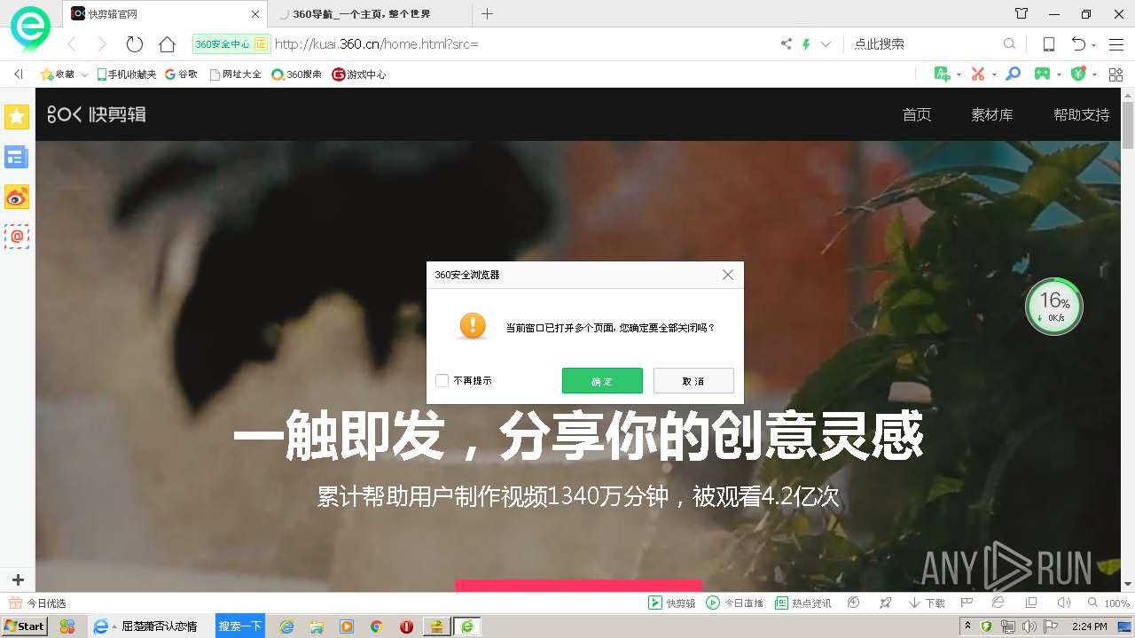
Task: Go back with the back arrow
Action: pyautogui.click(x=72, y=43)
